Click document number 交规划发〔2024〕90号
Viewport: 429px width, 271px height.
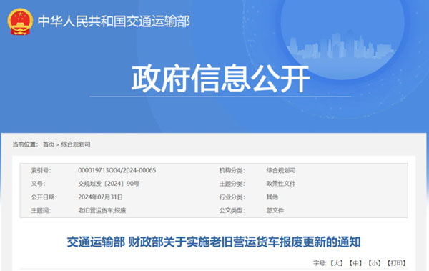pos(109,183)
